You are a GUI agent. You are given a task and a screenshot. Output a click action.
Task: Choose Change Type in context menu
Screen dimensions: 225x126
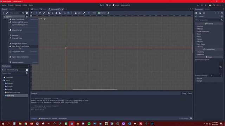click(x=17, y=38)
